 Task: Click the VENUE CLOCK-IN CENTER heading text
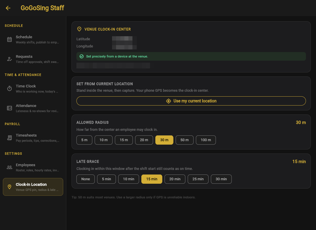[108, 29]
